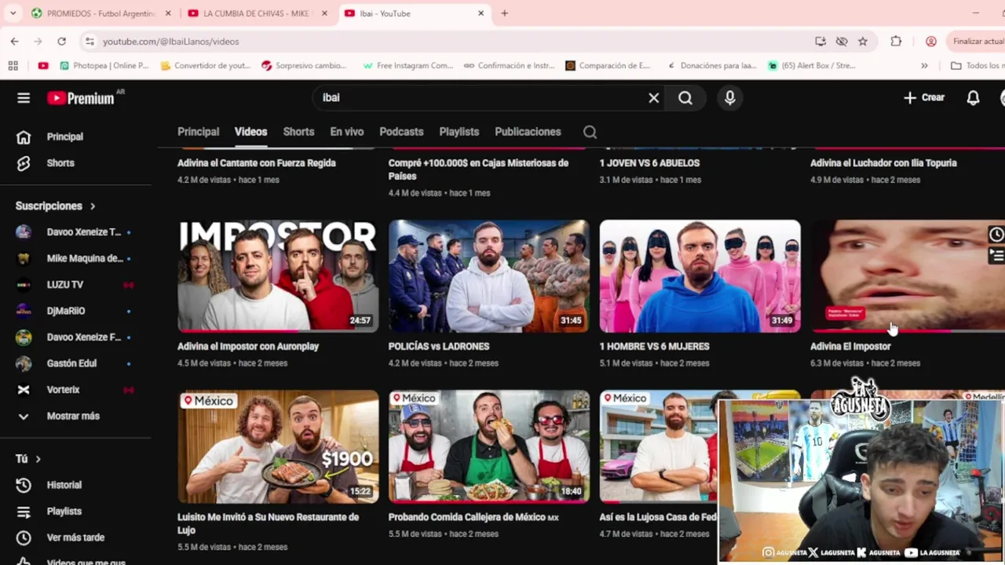Clear the search box with the X
Image resolution: width=1005 pixels, height=565 pixels.
653,97
